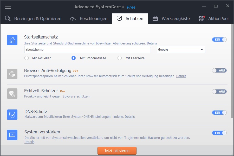
Task: Disable the Startseitenschutz toggle
Action: pyautogui.click(x=219, y=40)
